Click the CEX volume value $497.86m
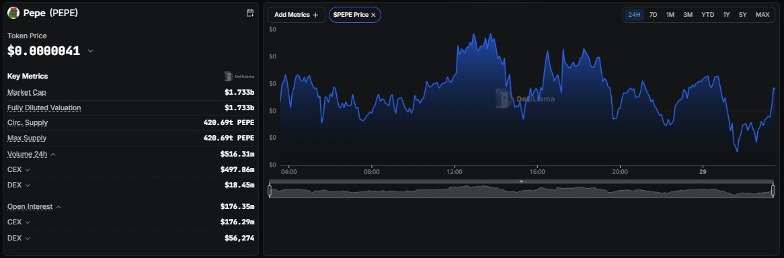The height and width of the screenshot is (258, 784). (237, 170)
